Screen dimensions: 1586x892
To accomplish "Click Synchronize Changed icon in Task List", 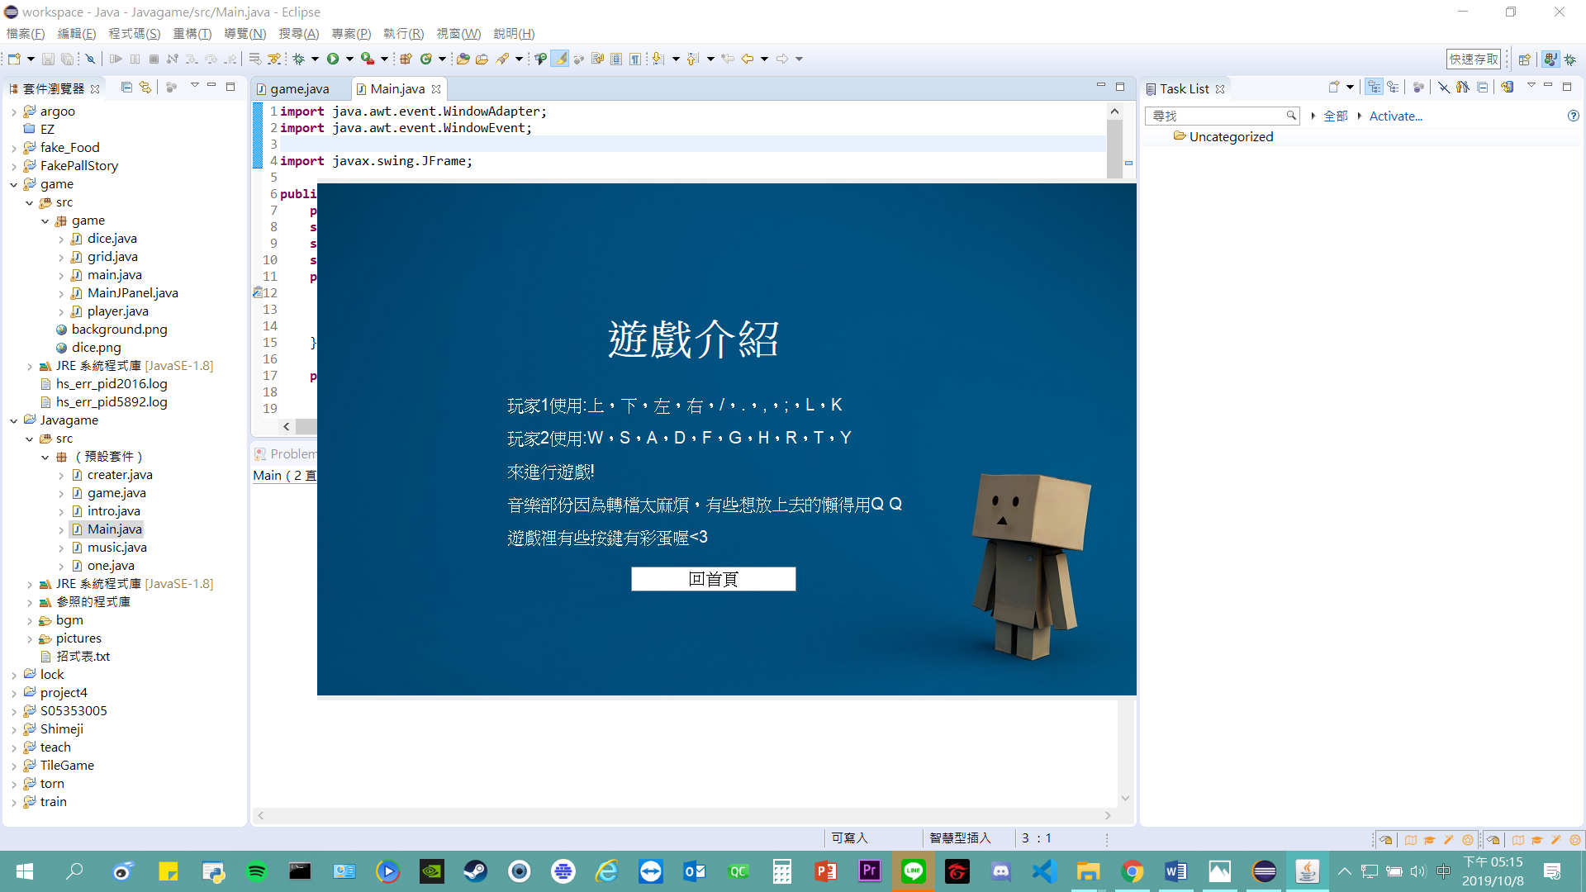I will (1508, 88).
